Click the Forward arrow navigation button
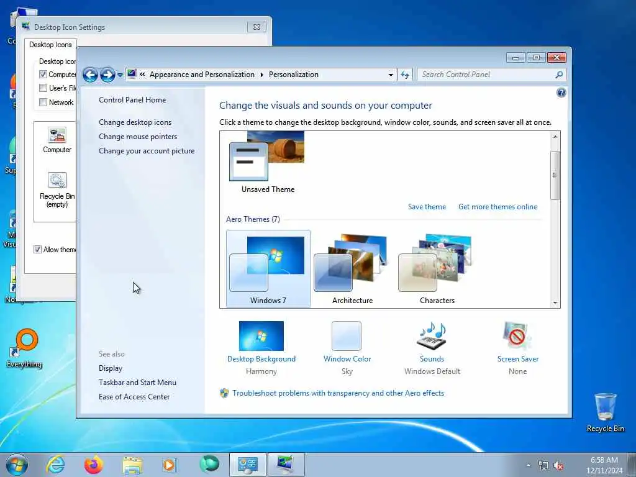 (x=107, y=75)
